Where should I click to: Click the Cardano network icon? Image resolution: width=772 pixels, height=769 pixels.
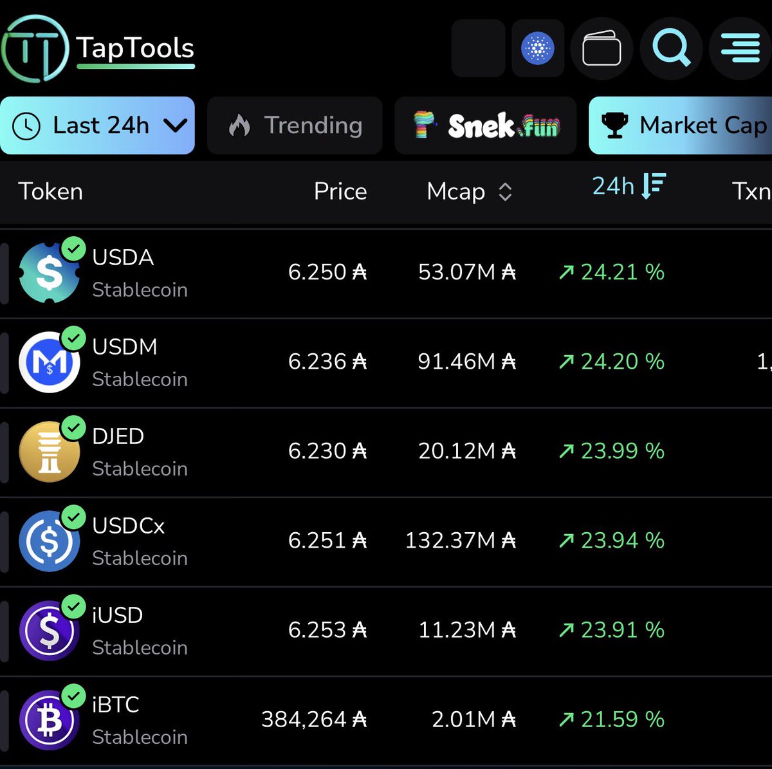[x=538, y=48]
